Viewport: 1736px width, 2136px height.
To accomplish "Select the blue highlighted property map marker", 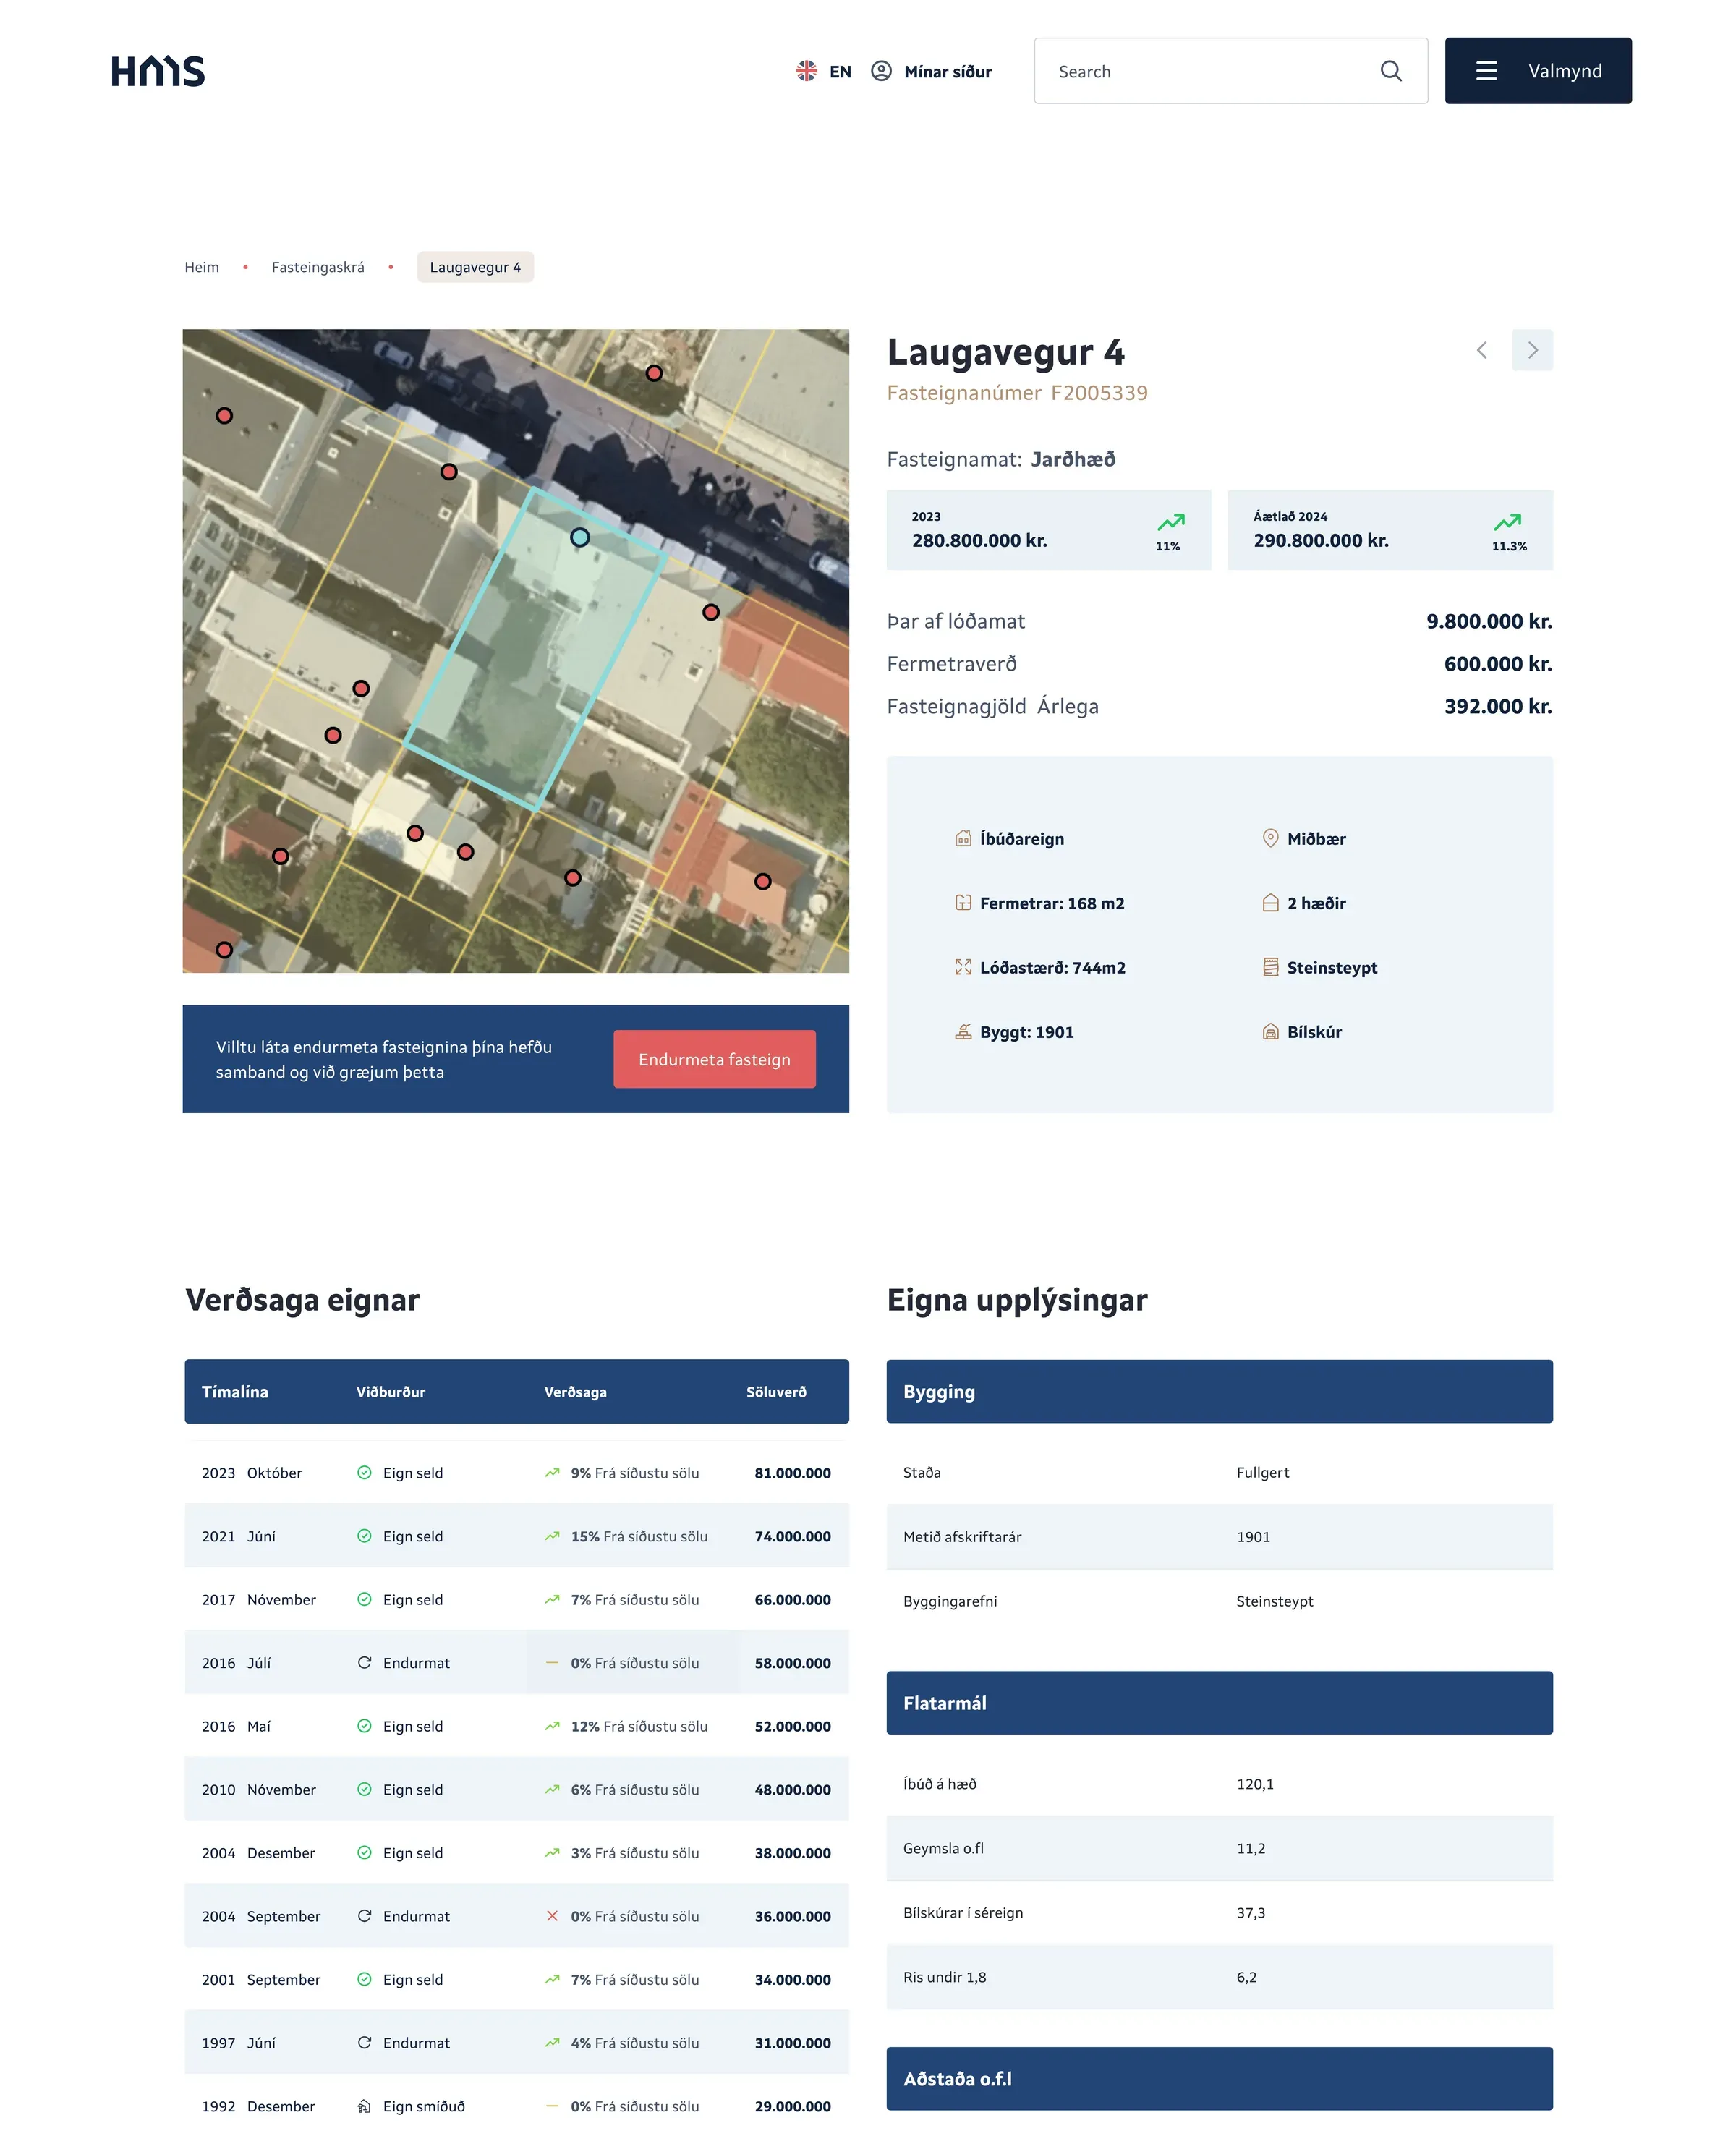I will click(580, 537).
